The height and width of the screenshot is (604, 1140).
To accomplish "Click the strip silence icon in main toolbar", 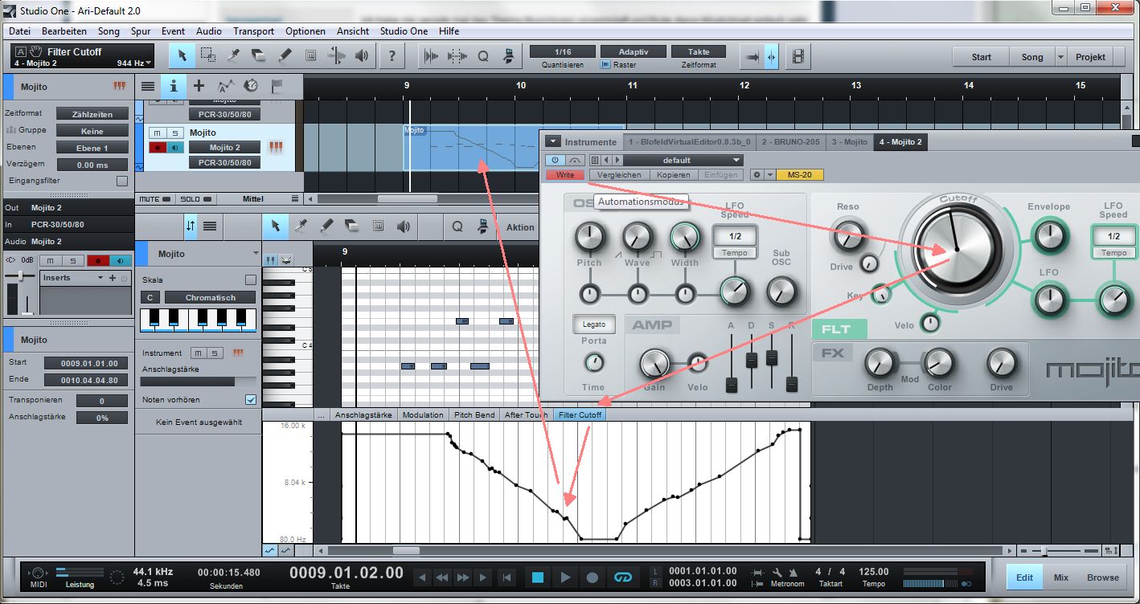I will [457, 56].
